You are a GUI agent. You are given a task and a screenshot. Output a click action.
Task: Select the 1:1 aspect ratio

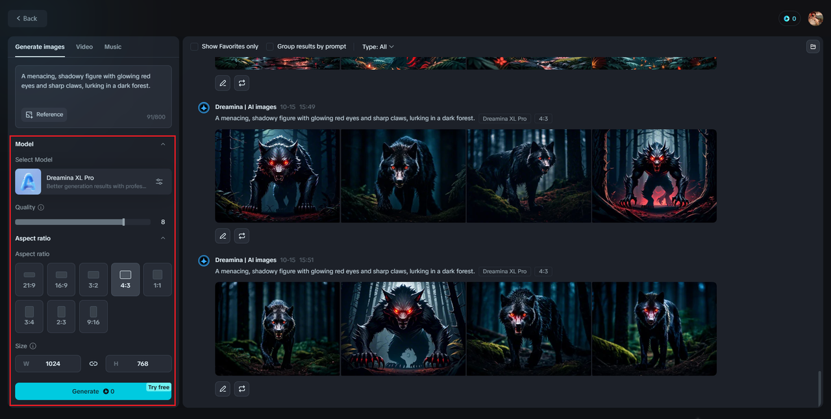point(157,280)
